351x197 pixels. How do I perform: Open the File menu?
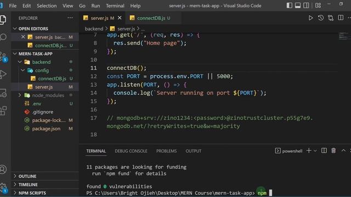coord(13,5)
